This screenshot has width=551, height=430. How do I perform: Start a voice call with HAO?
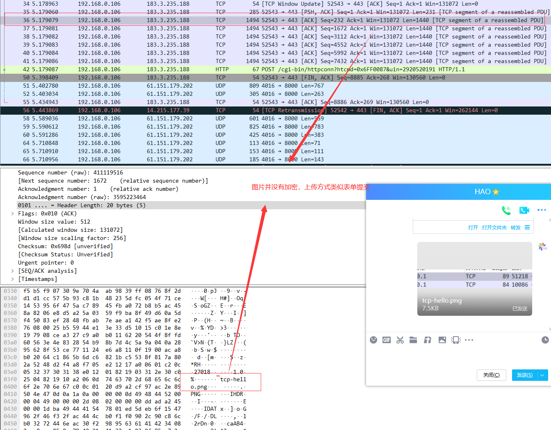[506, 210]
